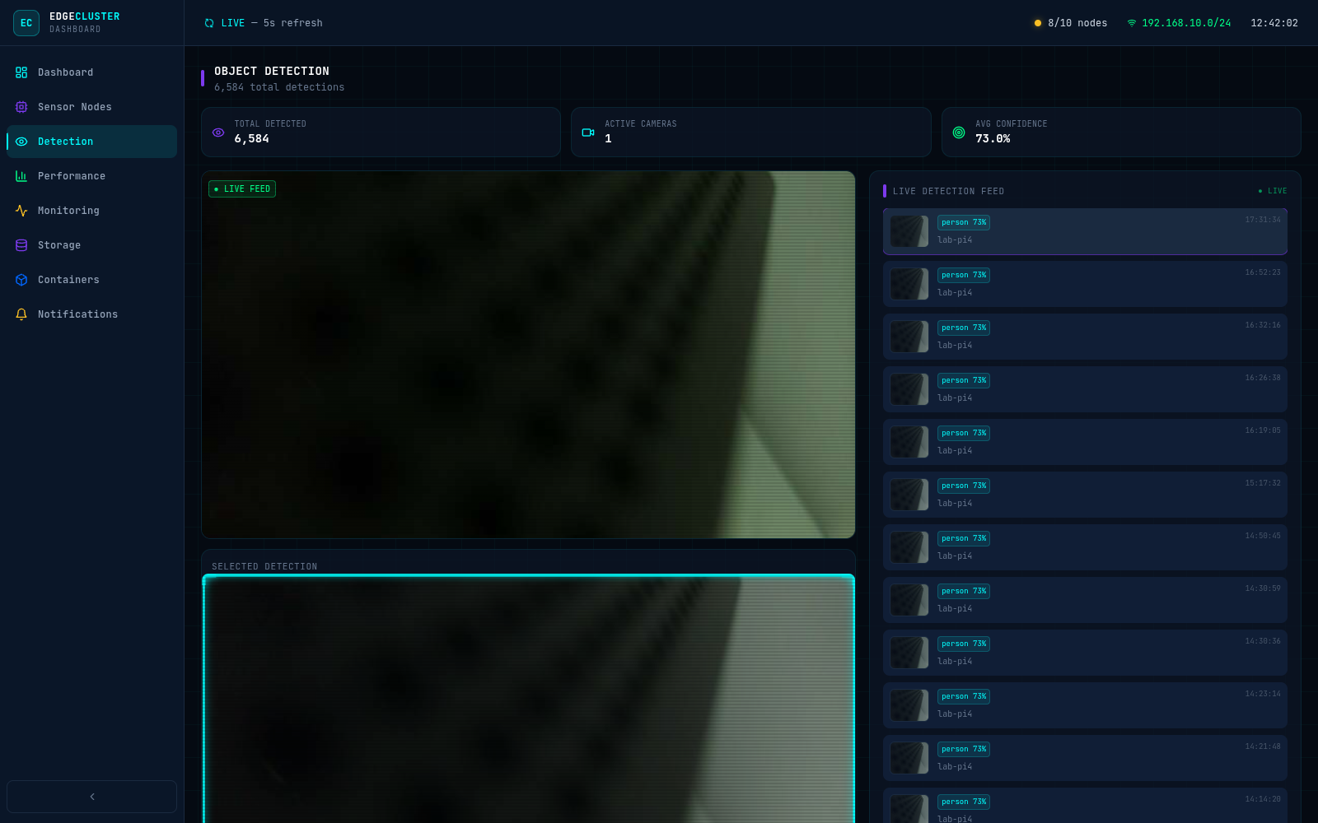The height and width of the screenshot is (823, 1318).
Task: Click the 12:42:02 clock
Action: [x=1274, y=23]
